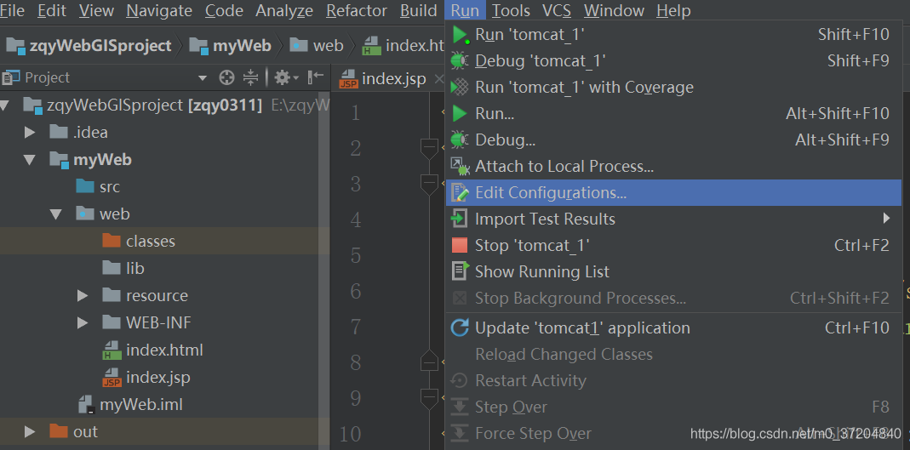
Task: Click the Debug... bug icon
Action: tap(460, 140)
